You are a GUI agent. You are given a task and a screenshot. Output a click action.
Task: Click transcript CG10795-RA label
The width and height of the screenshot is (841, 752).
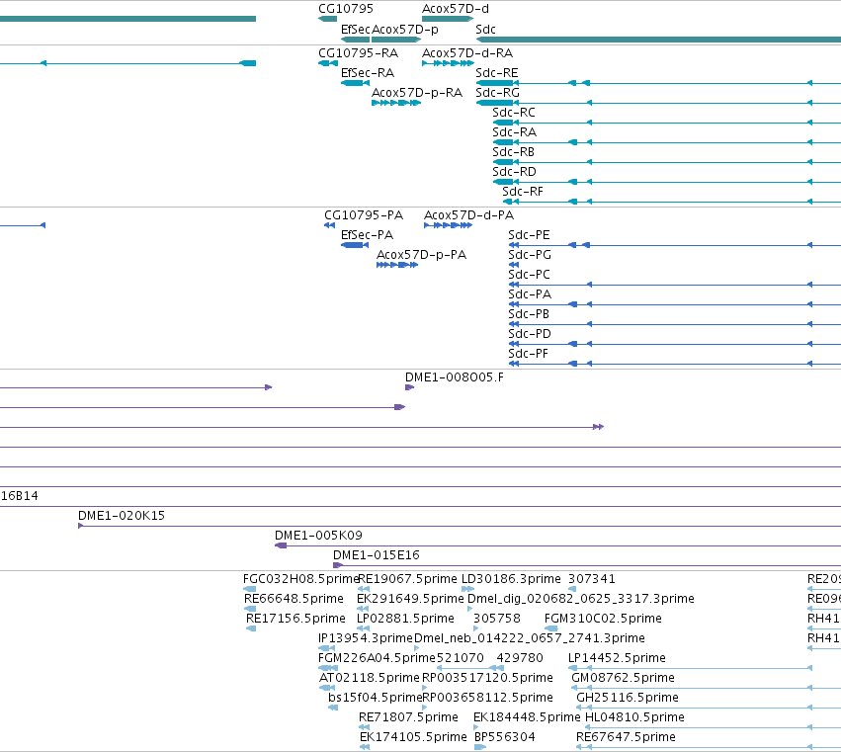[x=359, y=53]
